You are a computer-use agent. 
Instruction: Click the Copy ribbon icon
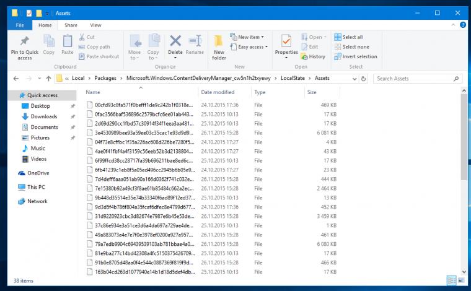(x=49, y=41)
